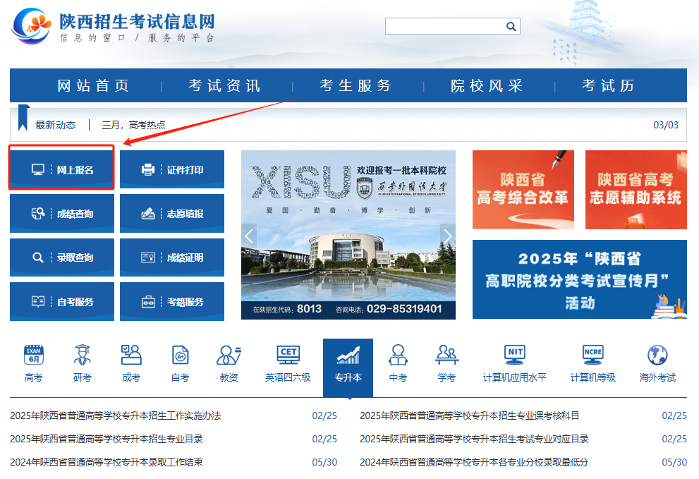The height and width of the screenshot is (479, 699).
Task: Click the search input field
Action: 444,26
